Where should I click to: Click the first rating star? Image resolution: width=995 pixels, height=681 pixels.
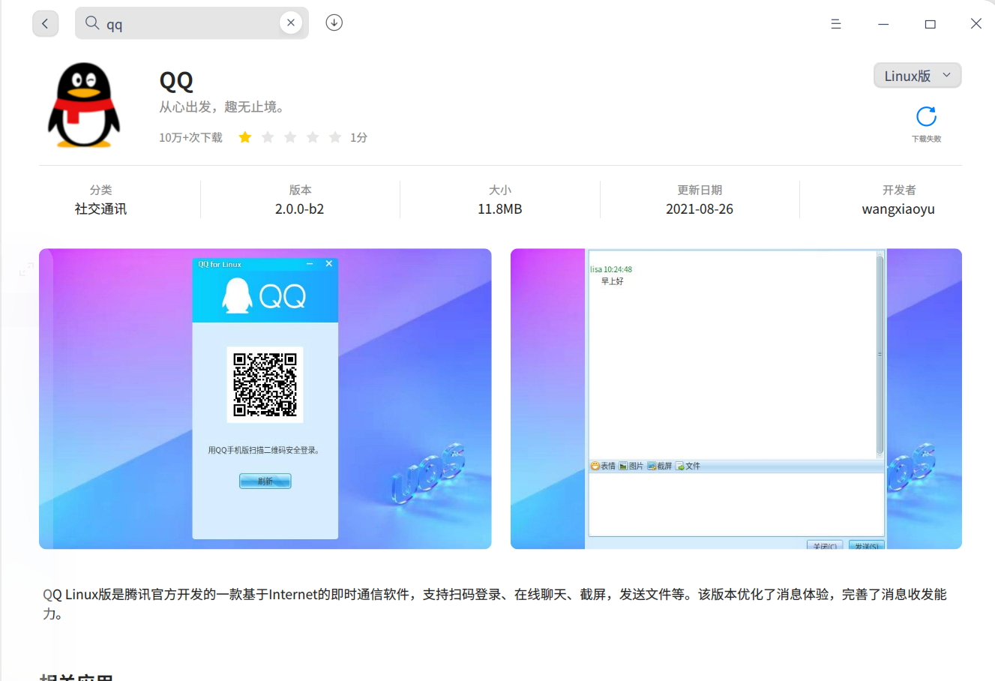(245, 136)
